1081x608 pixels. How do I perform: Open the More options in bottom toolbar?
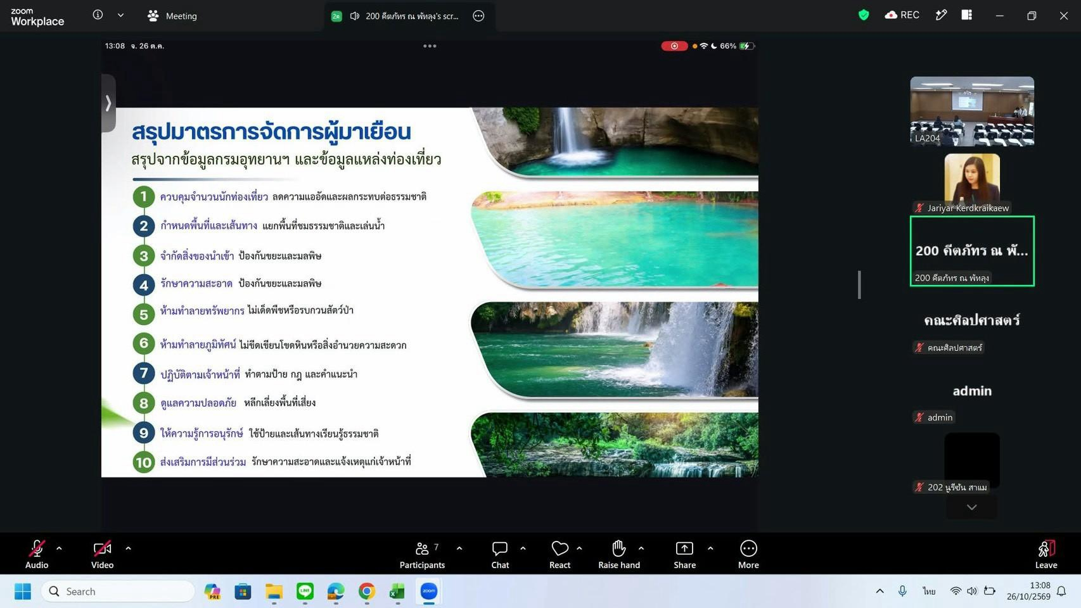click(748, 555)
